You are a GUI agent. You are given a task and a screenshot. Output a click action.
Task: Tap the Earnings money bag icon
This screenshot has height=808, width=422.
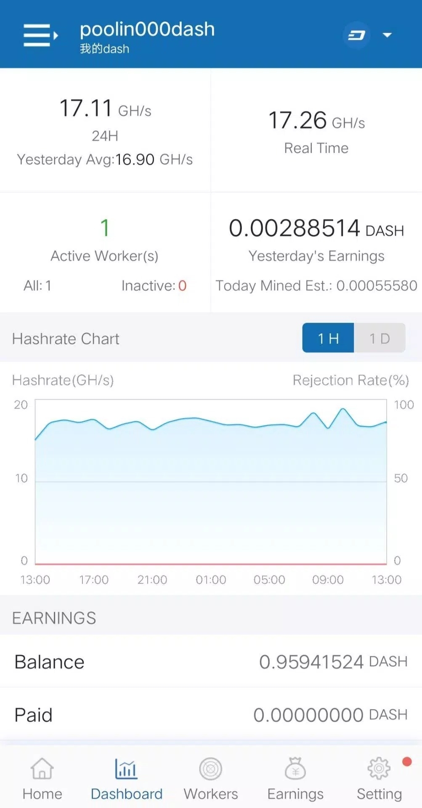click(x=295, y=769)
